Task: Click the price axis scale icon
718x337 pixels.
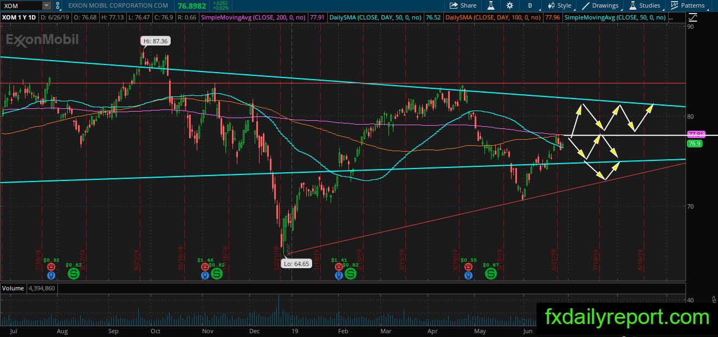Action: [x=694, y=17]
